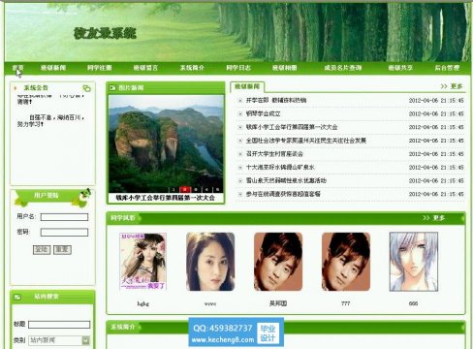Click the 成员名片查询 menu item
473x349 pixels.
click(x=343, y=68)
